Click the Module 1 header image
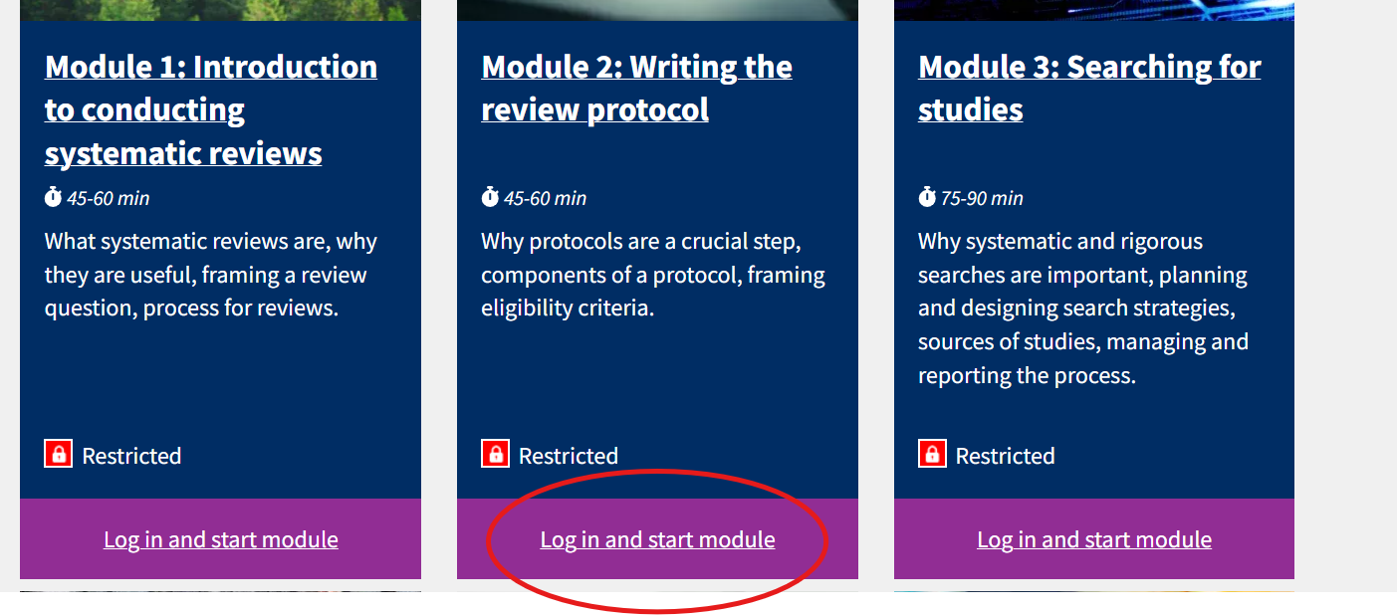Viewport: 1397px width, 615px height. pyautogui.click(x=220, y=10)
